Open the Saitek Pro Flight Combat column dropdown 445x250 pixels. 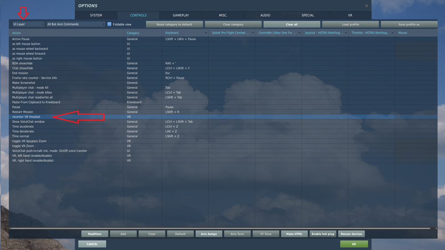(253, 33)
